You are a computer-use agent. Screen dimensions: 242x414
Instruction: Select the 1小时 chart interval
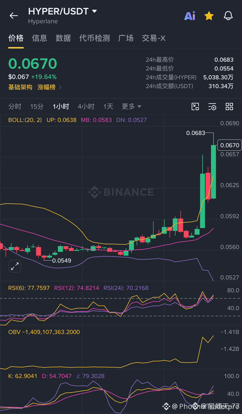click(61, 106)
